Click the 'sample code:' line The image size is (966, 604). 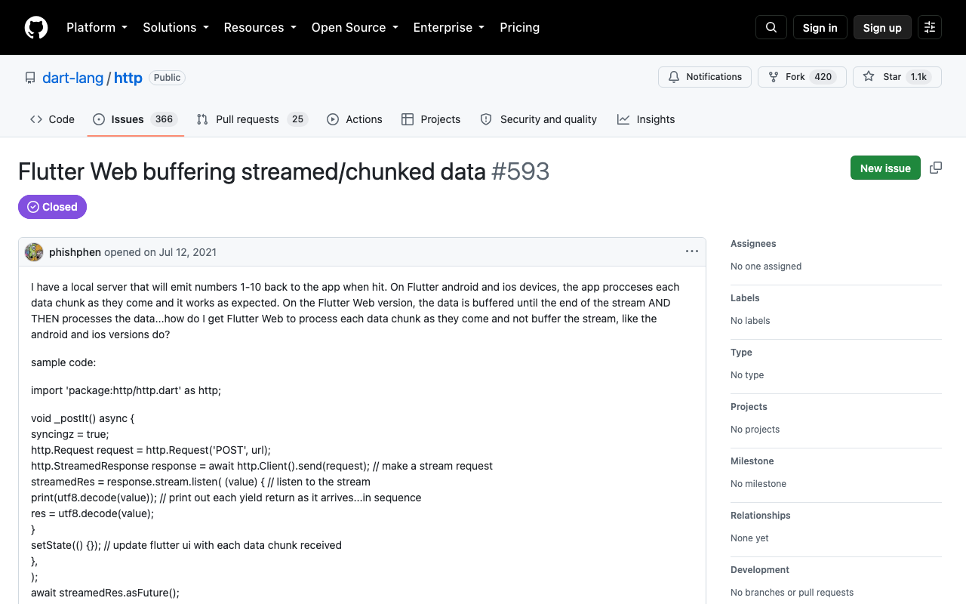[x=63, y=362]
